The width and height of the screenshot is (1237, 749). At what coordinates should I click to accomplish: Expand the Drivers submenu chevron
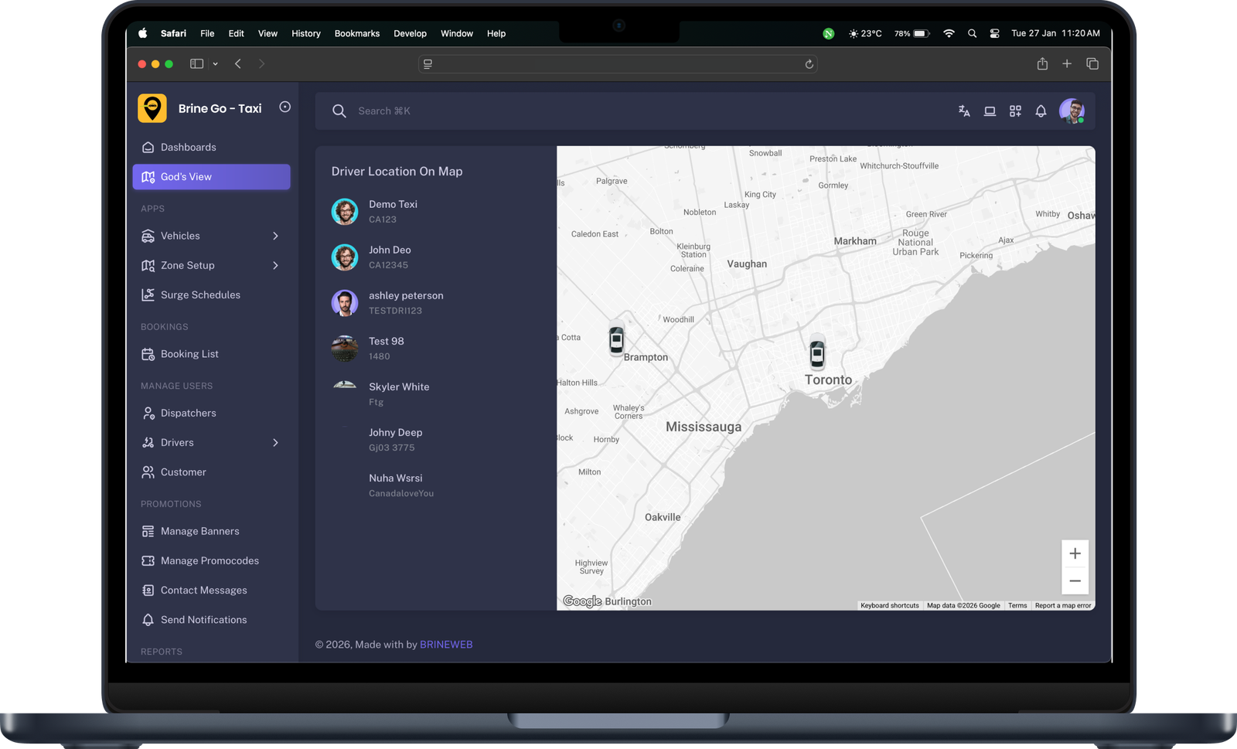click(x=275, y=442)
